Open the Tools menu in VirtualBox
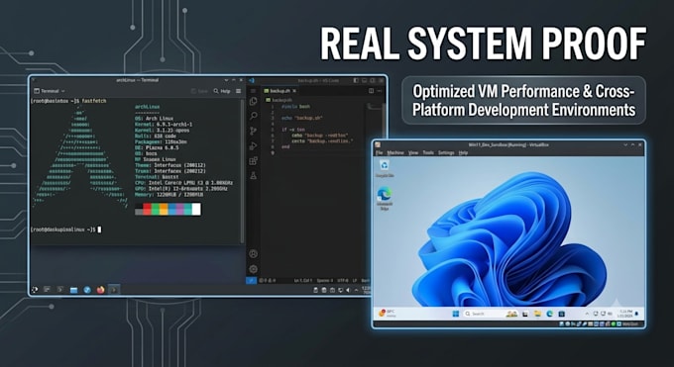This screenshot has width=674, height=367. point(428,152)
